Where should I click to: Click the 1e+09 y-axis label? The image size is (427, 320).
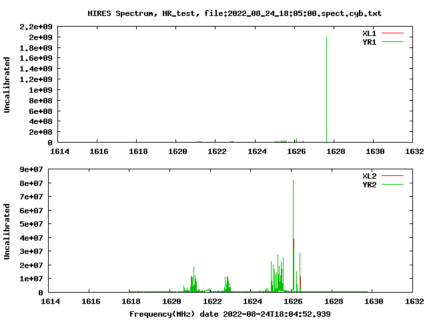(x=40, y=90)
